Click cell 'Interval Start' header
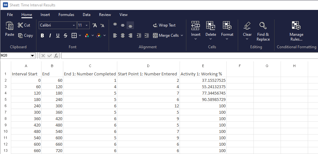The height and width of the screenshot is (154, 318). point(26,74)
